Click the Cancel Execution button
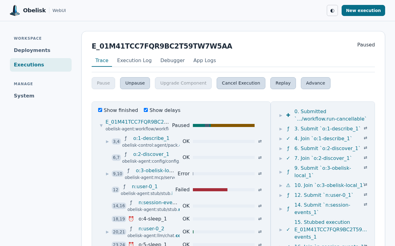The height and width of the screenshot is (246, 395). click(x=241, y=83)
